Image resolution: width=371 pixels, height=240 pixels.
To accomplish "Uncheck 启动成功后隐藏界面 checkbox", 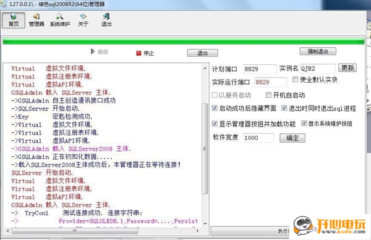I will click(x=215, y=108).
